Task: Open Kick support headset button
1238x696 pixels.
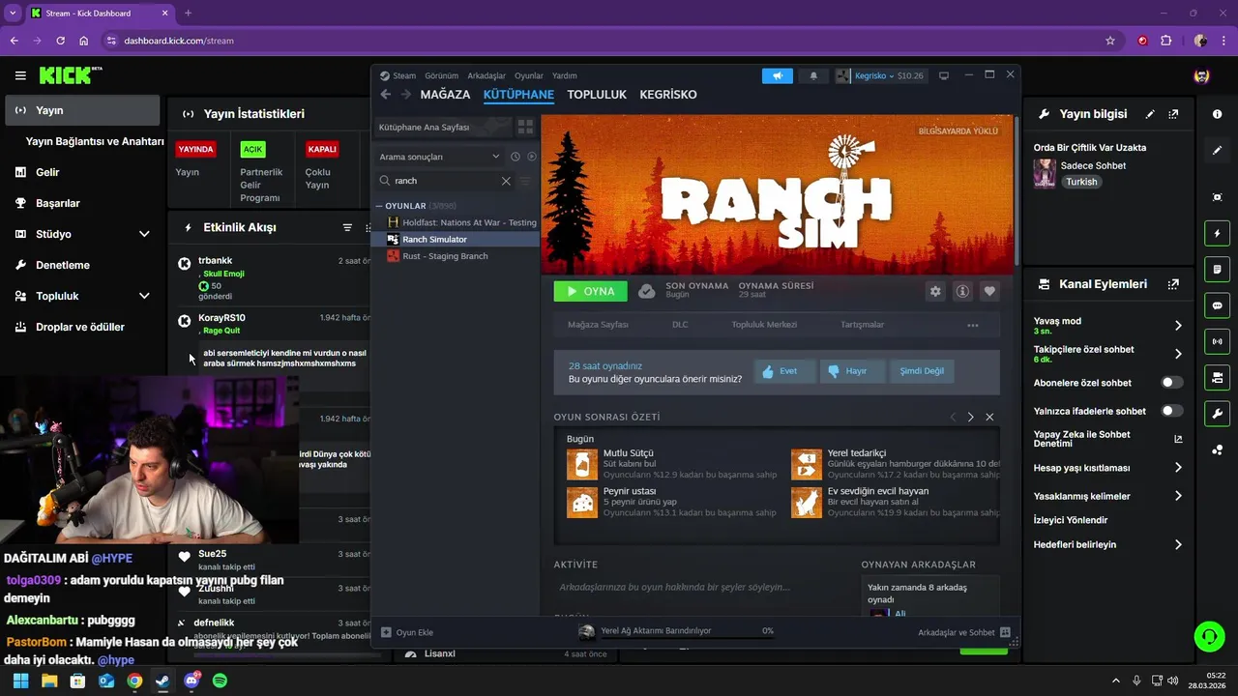Action: coord(1209,636)
